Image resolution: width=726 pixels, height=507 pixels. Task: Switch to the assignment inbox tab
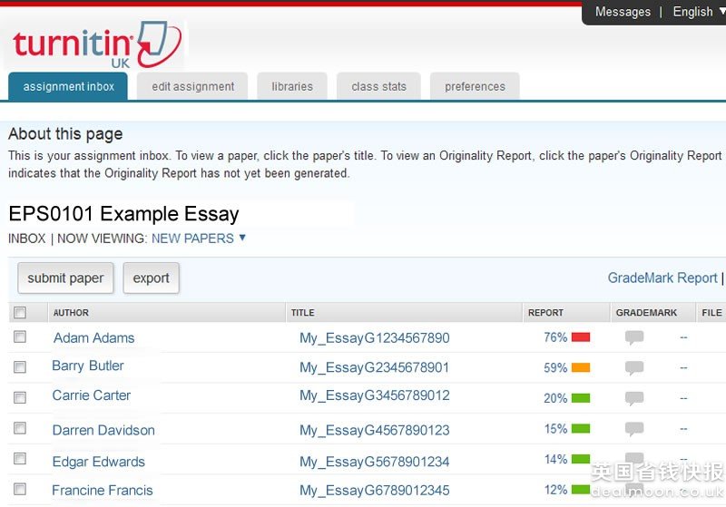68,86
